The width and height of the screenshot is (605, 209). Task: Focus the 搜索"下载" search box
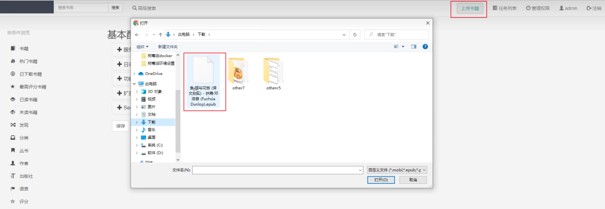tap(397, 35)
